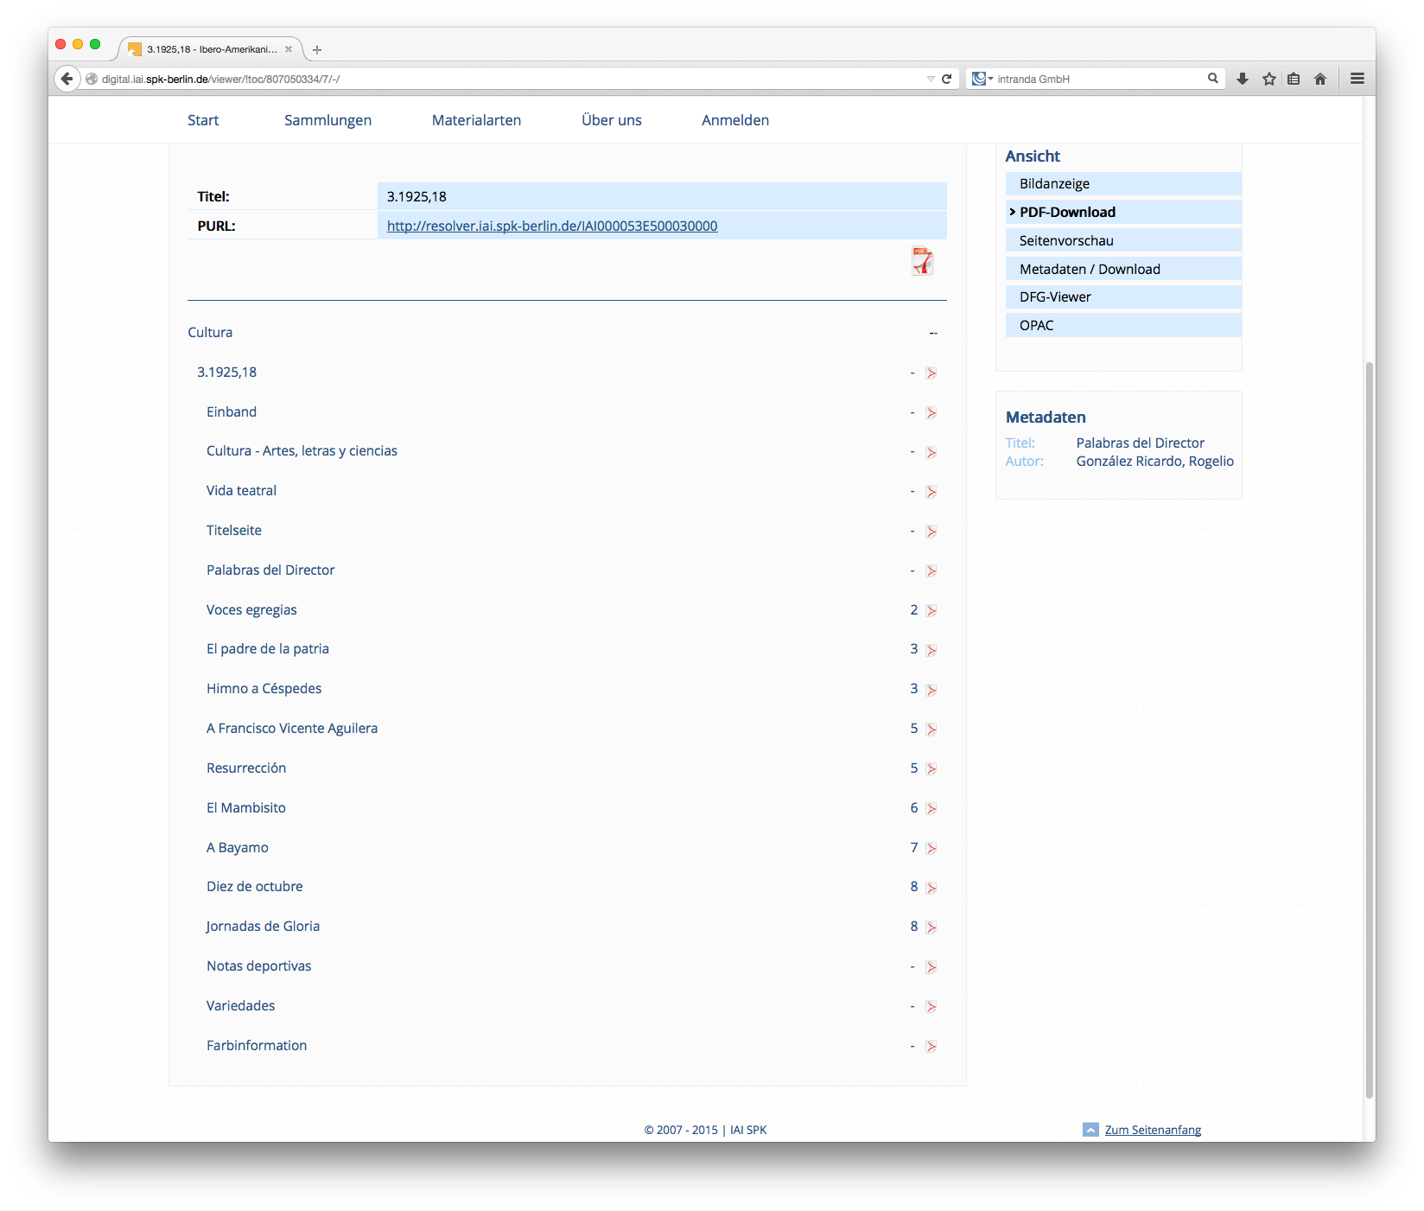Download PDF for El padre de la patria
Image resolution: width=1424 pixels, height=1211 pixels.
tap(931, 650)
